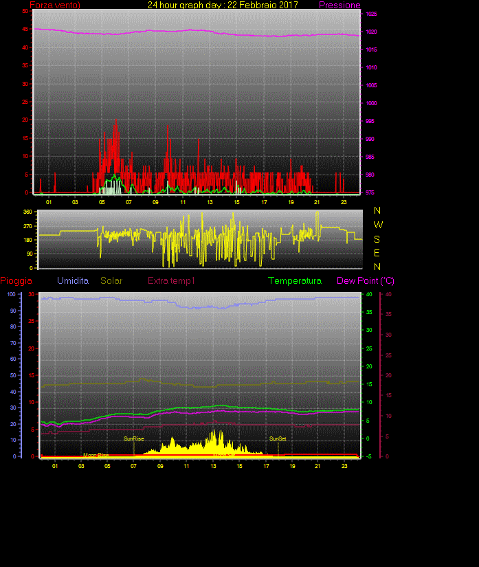Click the '270' value on the wind direction axis
Image resolution: width=479 pixels, height=567 pixels.
click(x=27, y=226)
